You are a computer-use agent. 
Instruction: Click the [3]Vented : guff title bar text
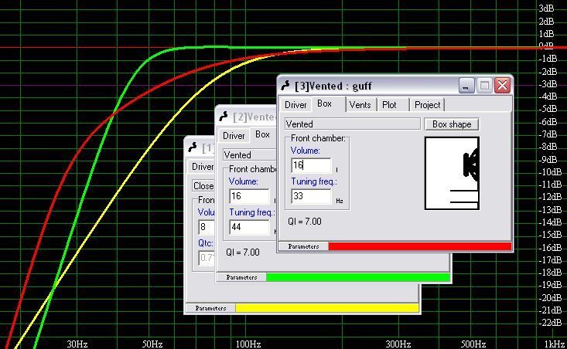click(333, 86)
